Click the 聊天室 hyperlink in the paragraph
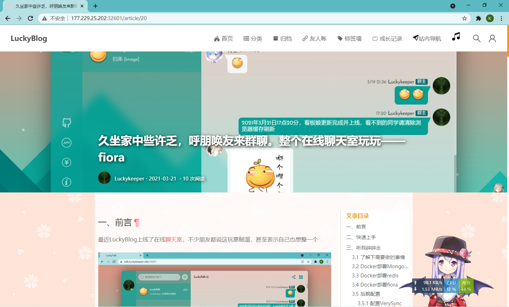This screenshot has width=509, height=307. tap(174, 240)
